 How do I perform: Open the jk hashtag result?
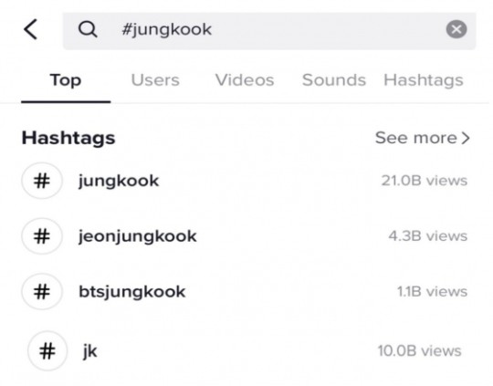pyautogui.click(x=245, y=350)
